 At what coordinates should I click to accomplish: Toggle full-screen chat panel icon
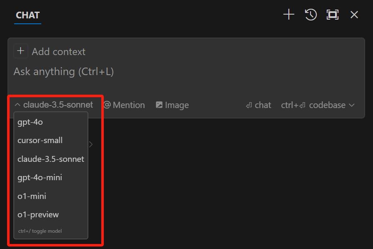click(332, 15)
